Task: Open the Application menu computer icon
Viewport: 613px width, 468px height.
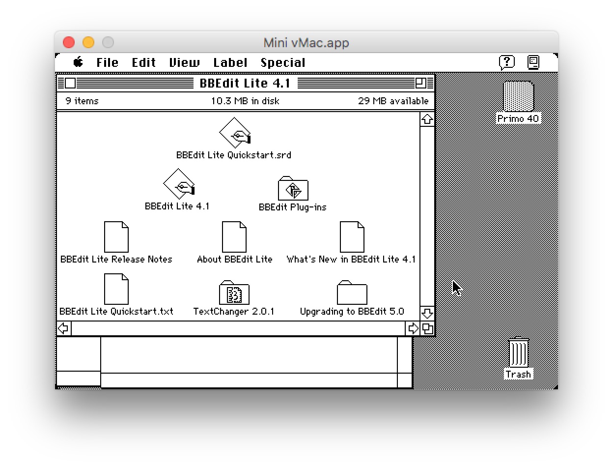Action: tap(533, 62)
